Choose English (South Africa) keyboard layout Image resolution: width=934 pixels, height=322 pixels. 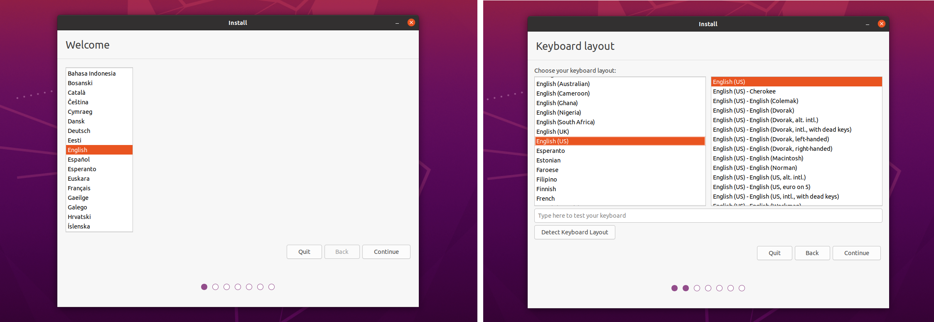pyautogui.click(x=620, y=122)
